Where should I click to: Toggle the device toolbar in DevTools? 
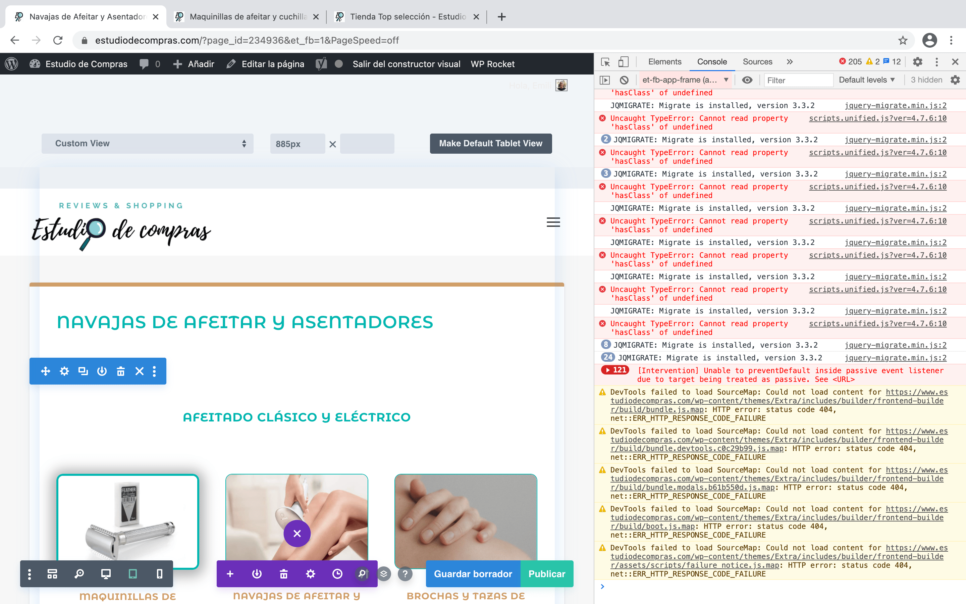tap(623, 62)
